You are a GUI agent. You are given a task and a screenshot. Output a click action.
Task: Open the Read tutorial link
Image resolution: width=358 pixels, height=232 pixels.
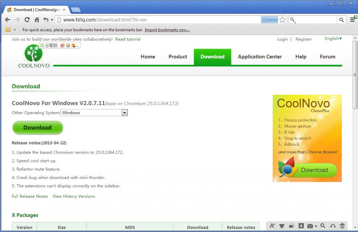[x=128, y=39]
